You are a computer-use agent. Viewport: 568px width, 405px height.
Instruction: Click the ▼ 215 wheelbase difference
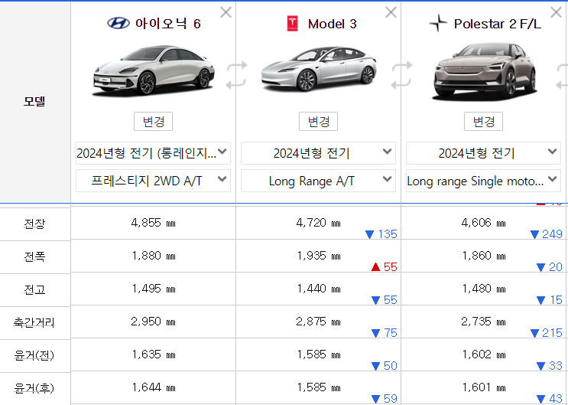[547, 333]
